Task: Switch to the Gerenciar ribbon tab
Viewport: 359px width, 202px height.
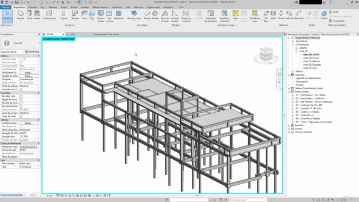Action: (x=139, y=7)
